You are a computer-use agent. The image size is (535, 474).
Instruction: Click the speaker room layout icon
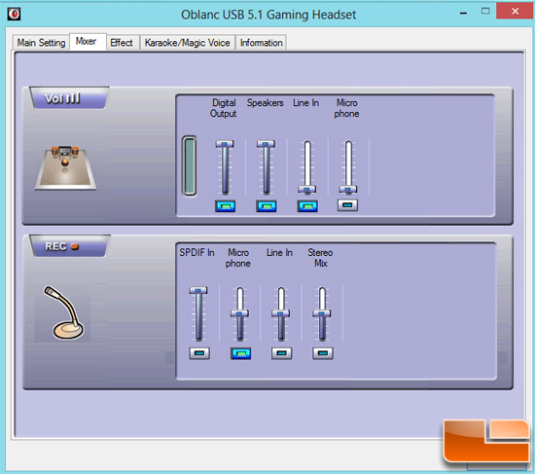(65, 167)
